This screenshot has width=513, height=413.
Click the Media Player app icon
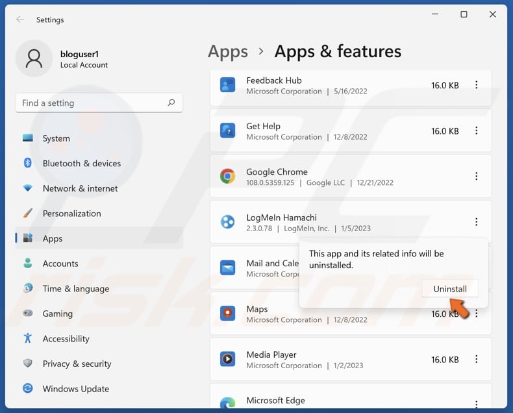(227, 359)
